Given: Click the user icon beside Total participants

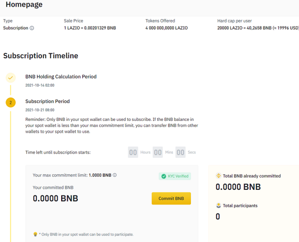Looking at the screenshot, I should 219,206.
